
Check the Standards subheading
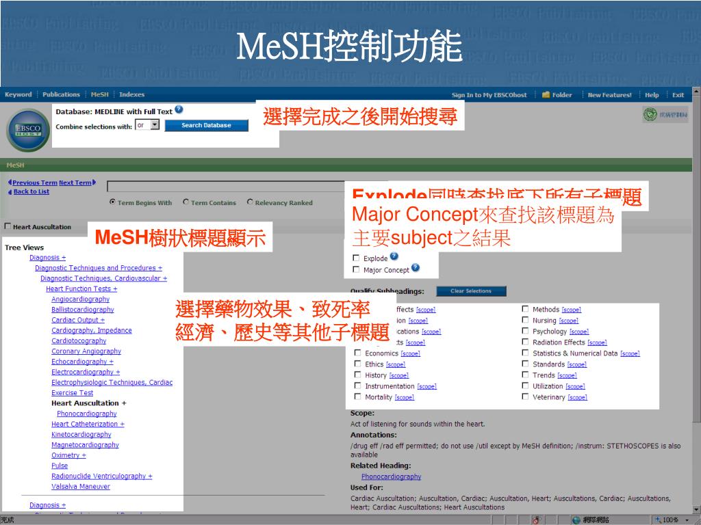click(525, 364)
